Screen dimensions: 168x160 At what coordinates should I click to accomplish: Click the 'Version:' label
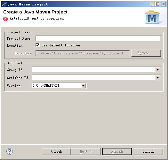pyautogui.click(x=14, y=86)
